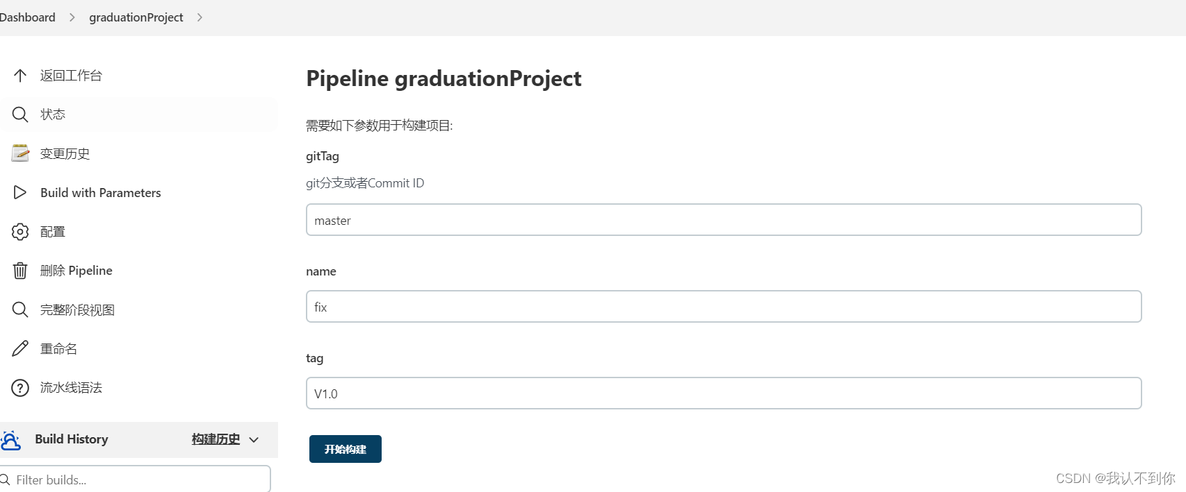Start the build with 开始构建 button
The image size is (1186, 492).
coord(346,449)
